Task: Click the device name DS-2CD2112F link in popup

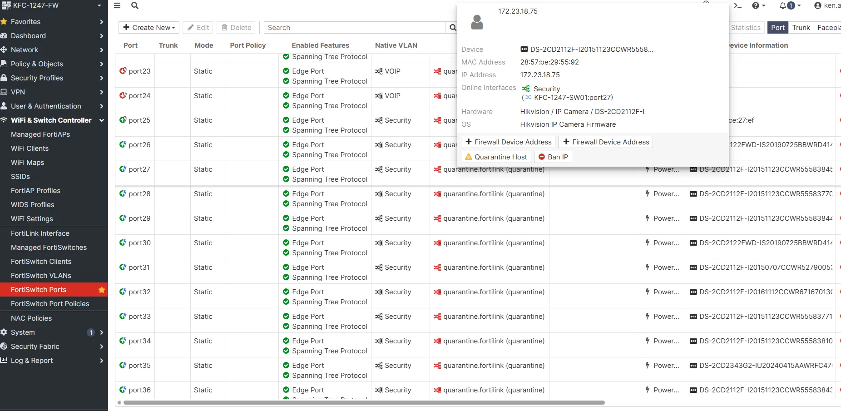Action: (591, 49)
